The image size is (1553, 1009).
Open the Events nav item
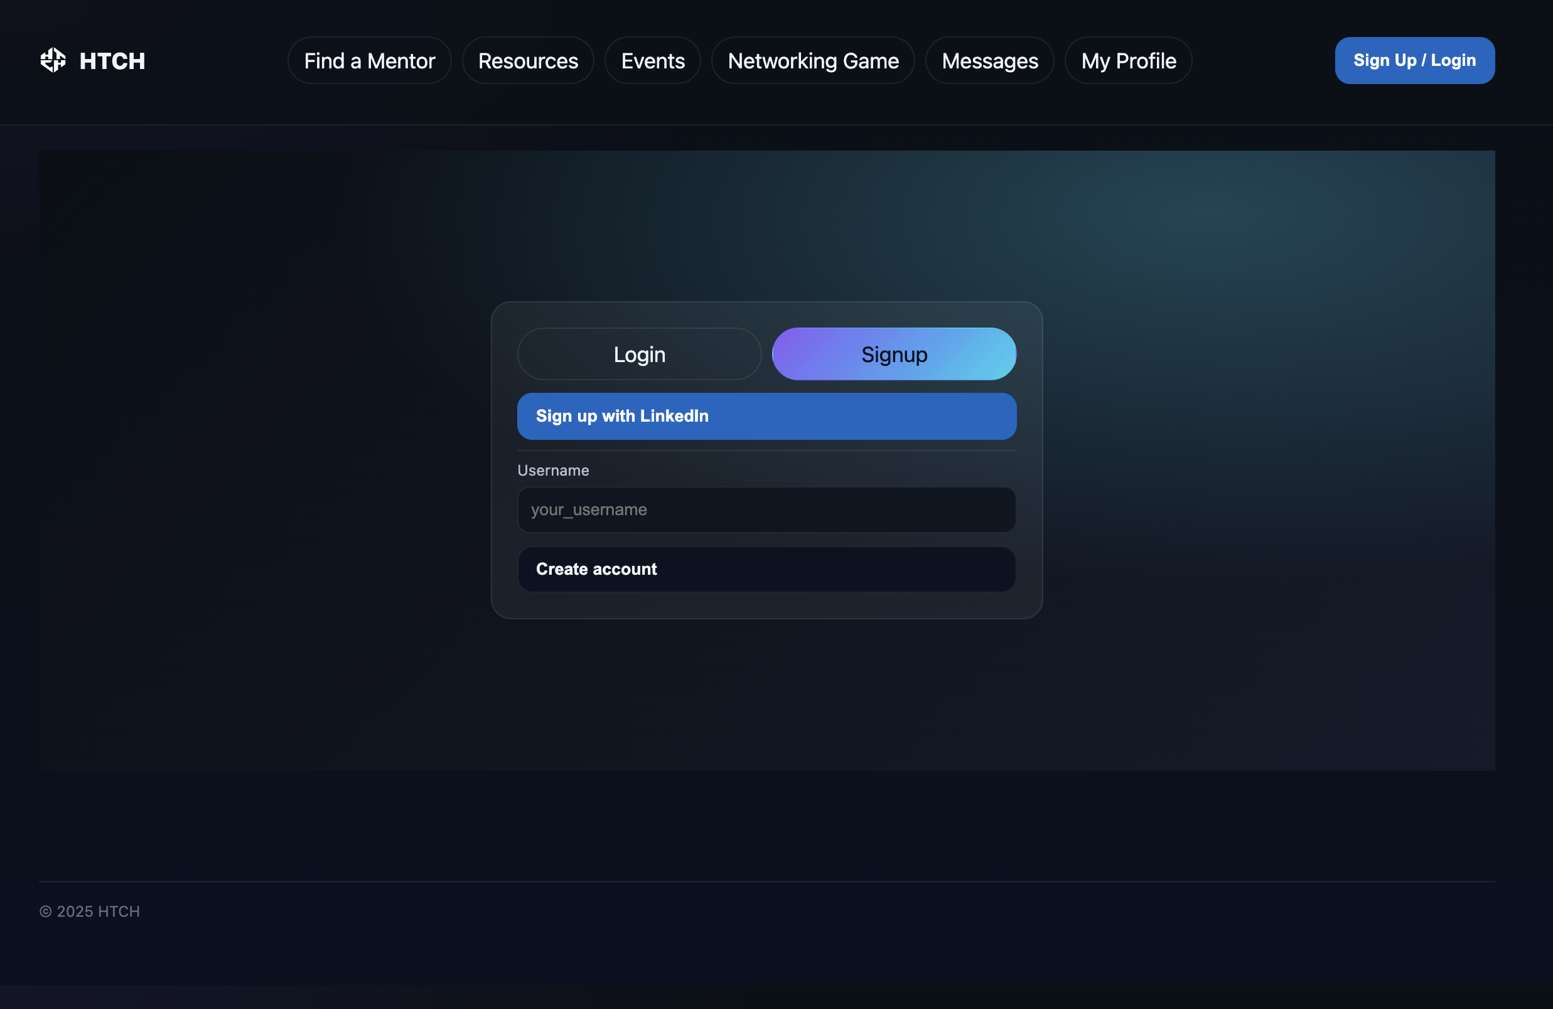[x=652, y=61]
